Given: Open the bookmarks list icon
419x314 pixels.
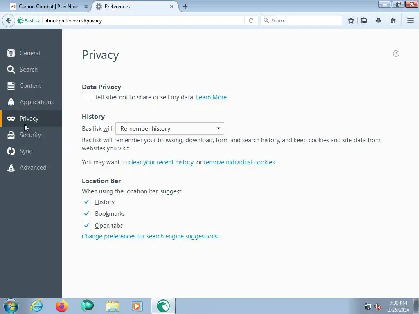Looking at the screenshot, I should (364, 20).
